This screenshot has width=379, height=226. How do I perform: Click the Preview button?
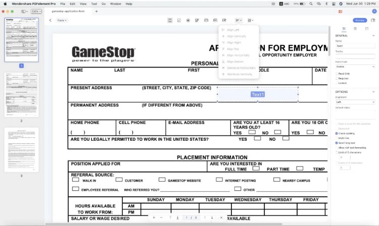click(x=360, y=20)
